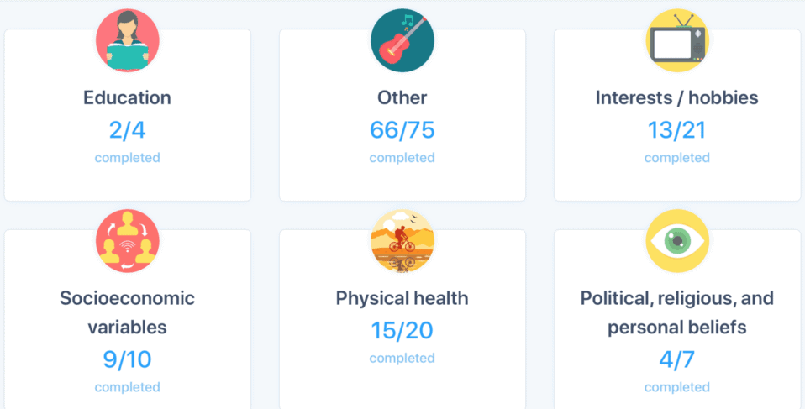Viewport: 805px width, 409px height.
Task: Select the Physical health heading
Action: coord(402,298)
